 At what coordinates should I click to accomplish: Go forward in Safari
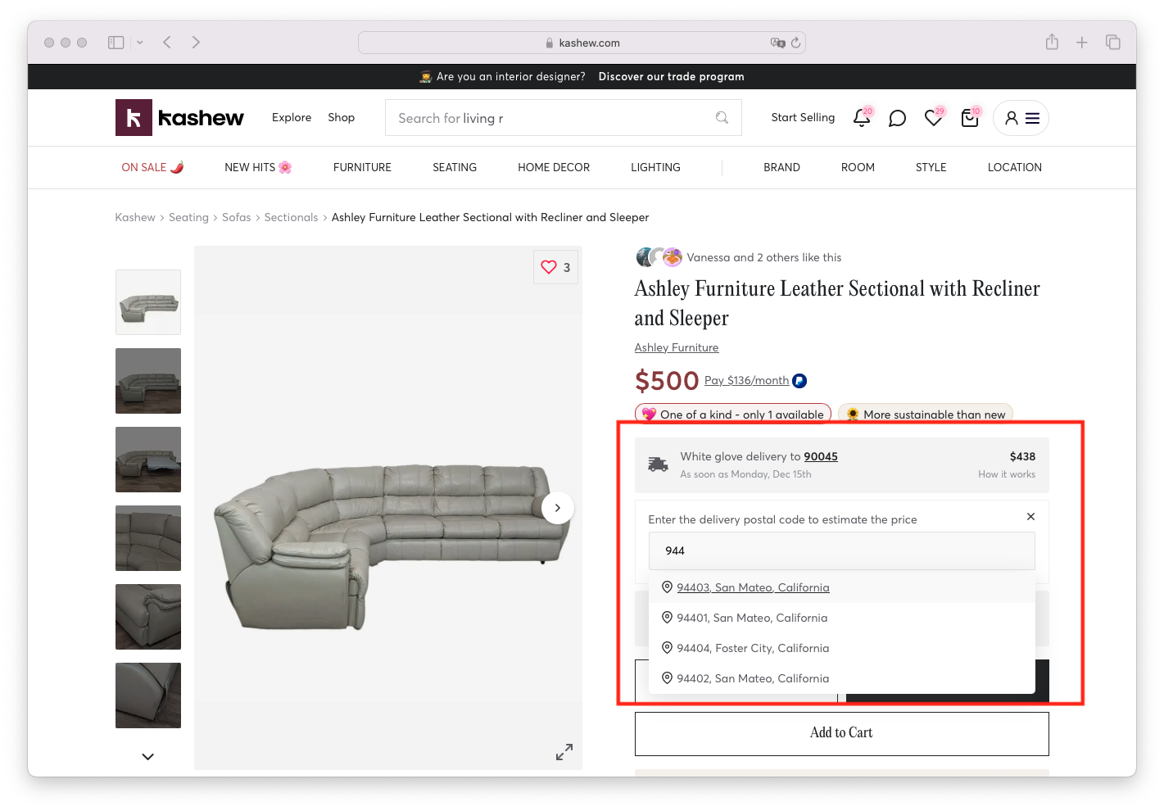pyautogui.click(x=196, y=43)
